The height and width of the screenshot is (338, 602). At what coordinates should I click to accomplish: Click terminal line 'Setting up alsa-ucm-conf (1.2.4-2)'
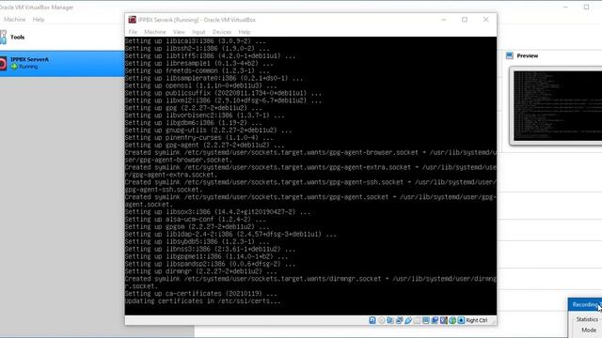coord(195,220)
